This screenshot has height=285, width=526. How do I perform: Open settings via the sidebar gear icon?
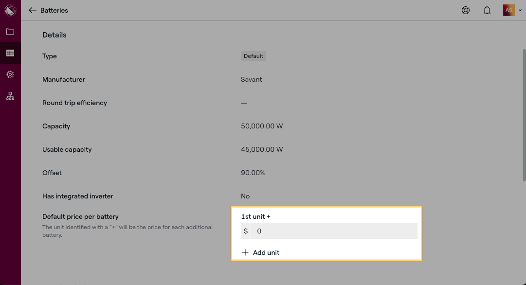pyautogui.click(x=10, y=74)
